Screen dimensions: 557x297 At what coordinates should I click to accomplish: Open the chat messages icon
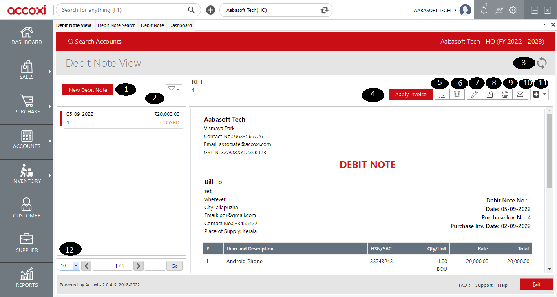(x=498, y=10)
